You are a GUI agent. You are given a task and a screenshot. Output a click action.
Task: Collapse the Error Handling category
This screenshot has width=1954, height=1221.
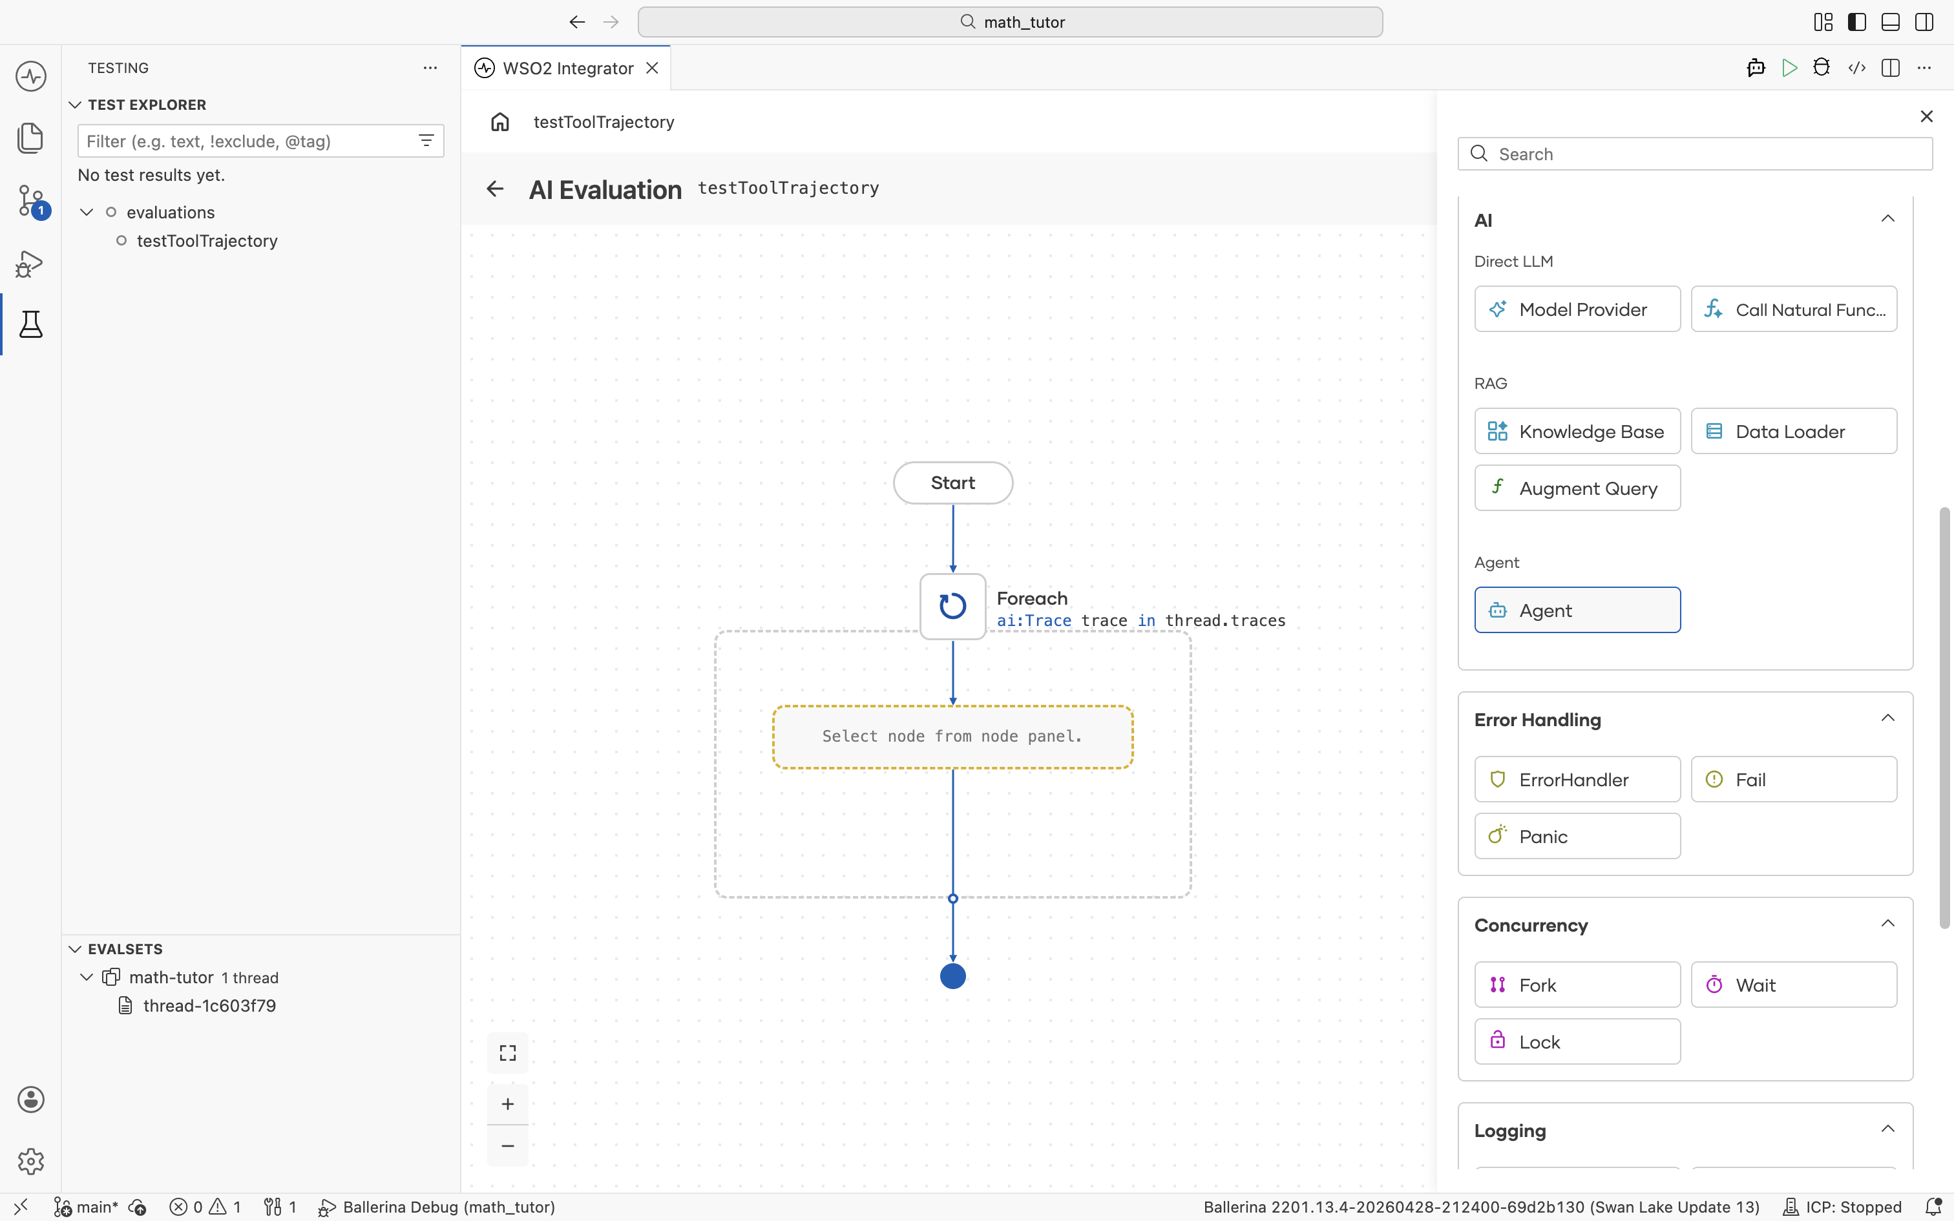click(1887, 718)
